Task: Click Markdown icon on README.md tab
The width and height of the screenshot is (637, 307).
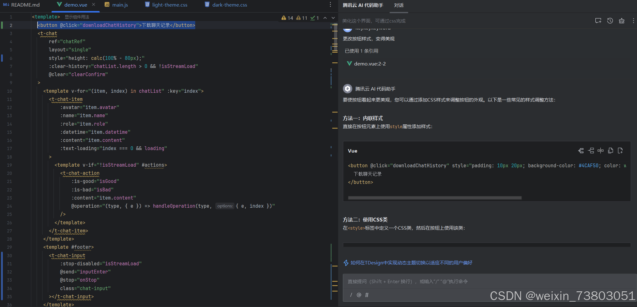Action: click(6, 5)
